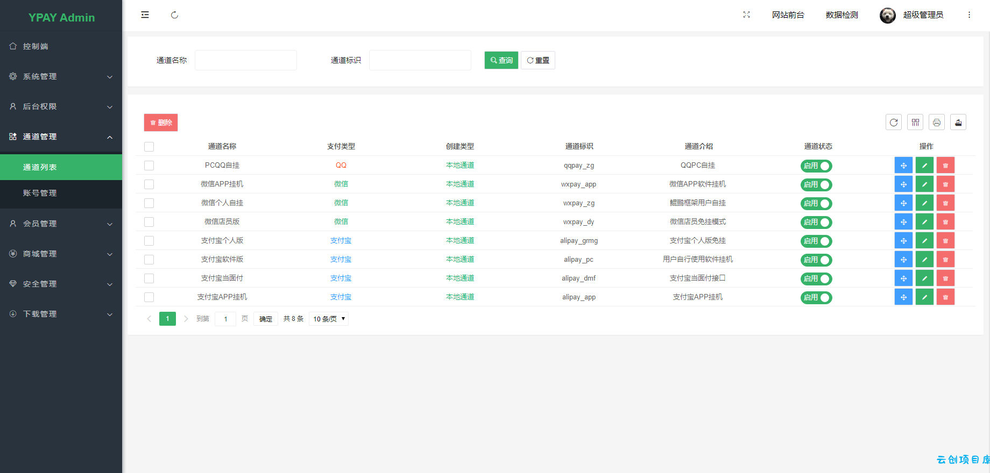Click the export icon above table
The height and width of the screenshot is (473, 990).
tap(958, 123)
